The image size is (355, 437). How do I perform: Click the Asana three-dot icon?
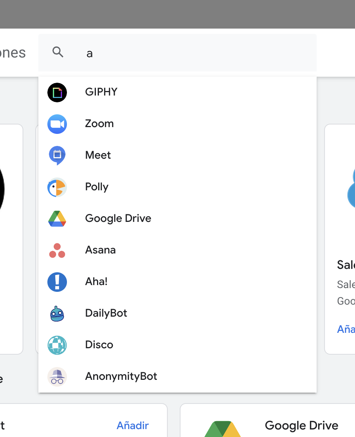pyautogui.click(x=57, y=250)
